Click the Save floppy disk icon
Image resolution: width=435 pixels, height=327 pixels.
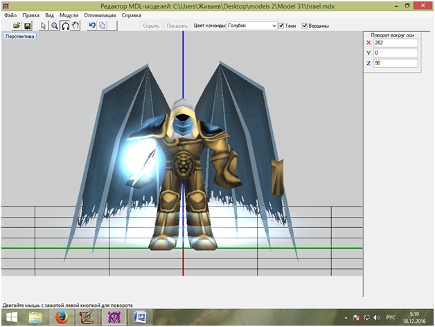28,26
